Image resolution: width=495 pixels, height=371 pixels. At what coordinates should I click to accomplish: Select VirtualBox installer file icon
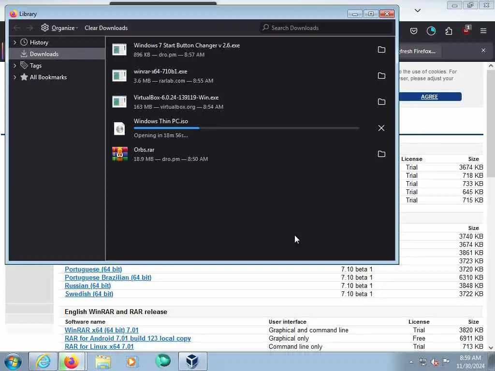coord(119,102)
